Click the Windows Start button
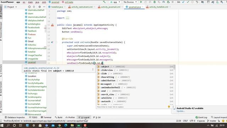The image size is (227, 128). (x=2, y=125)
